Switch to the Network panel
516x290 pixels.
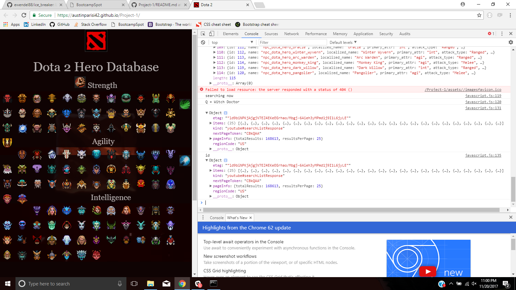pos(291,34)
